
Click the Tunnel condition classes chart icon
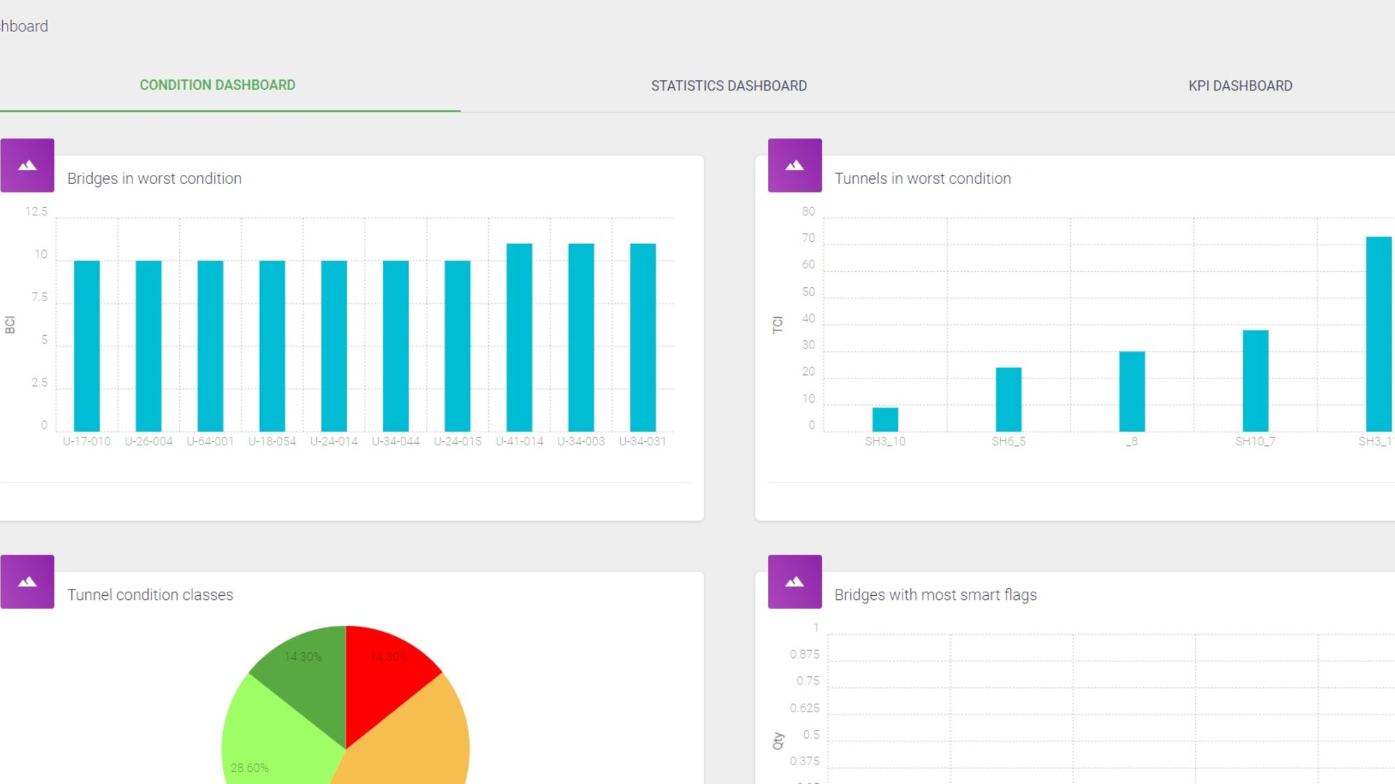[27, 582]
